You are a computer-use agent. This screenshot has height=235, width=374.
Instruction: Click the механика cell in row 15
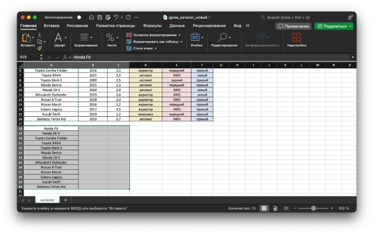pos(146,114)
